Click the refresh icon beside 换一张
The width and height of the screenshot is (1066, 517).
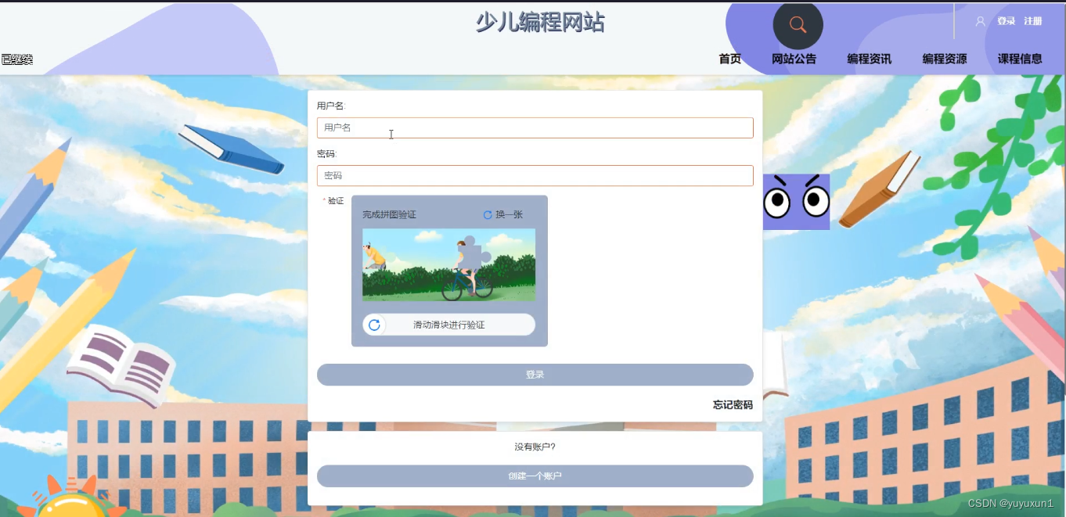coord(488,214)
